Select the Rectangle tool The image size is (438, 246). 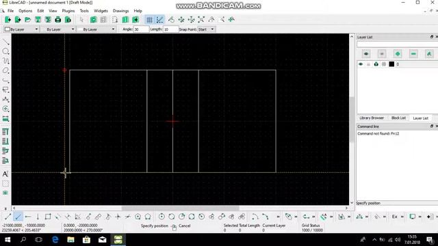(x=48, y=217)
